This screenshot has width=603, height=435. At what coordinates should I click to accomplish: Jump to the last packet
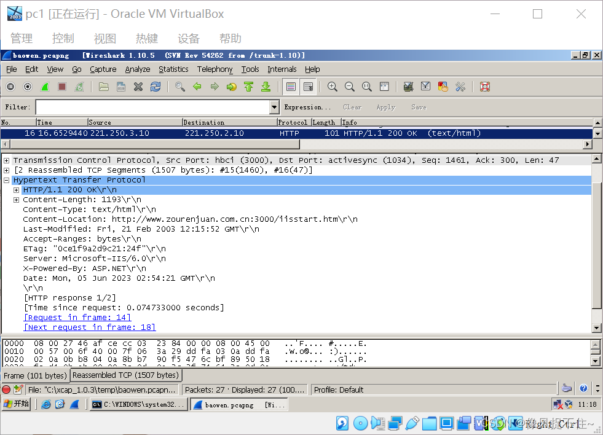tap(266, 87)
